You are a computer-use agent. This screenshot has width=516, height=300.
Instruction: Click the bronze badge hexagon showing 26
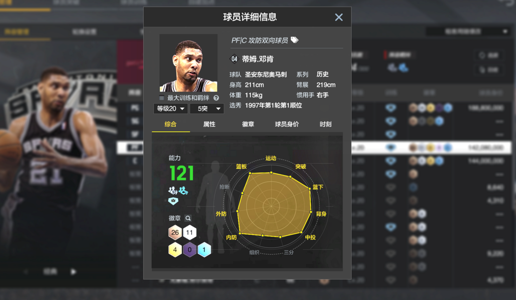175,232
